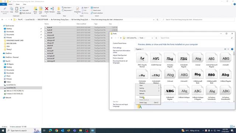Screen dimensions: 236x133
Task: Click the Fonts window vertical scrollbar
Action: 234,77
